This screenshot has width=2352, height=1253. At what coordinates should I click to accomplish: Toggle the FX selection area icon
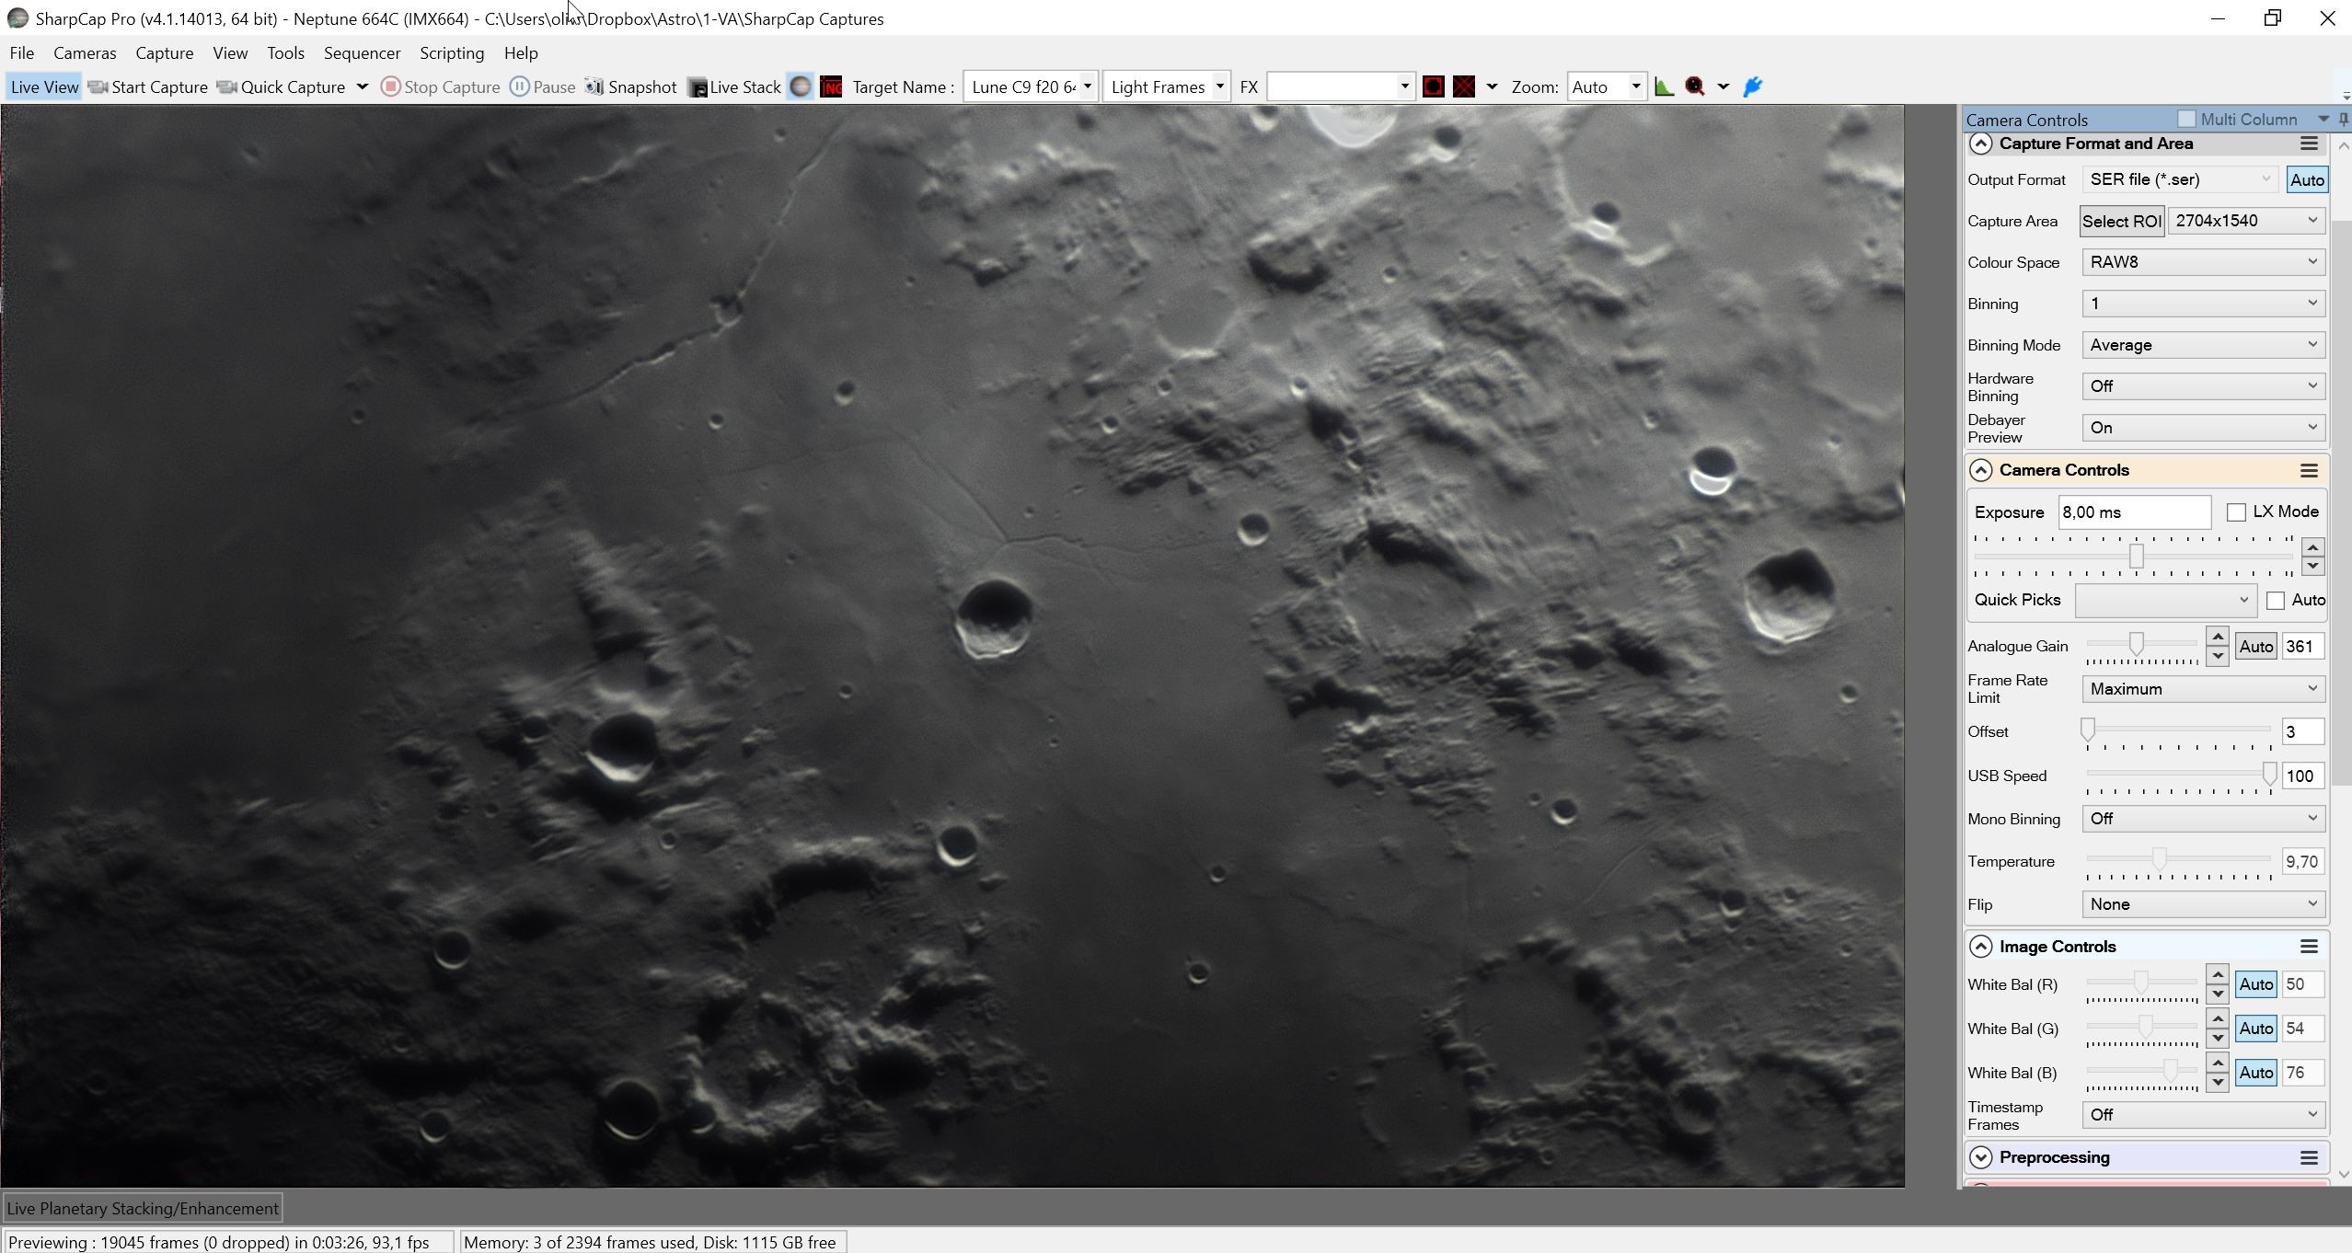pos(1433,86)
